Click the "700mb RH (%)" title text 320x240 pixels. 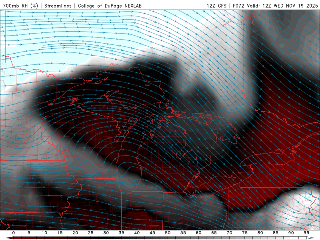20,6
